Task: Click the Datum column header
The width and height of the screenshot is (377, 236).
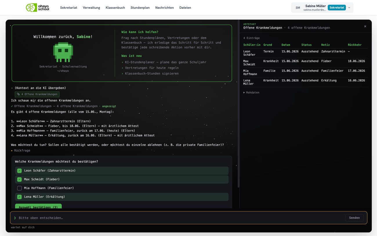Action: 286,45
